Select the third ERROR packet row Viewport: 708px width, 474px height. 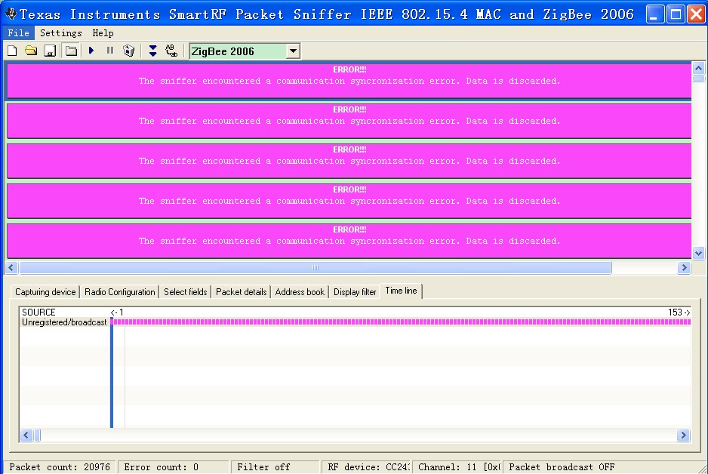[x=349, y=161]
